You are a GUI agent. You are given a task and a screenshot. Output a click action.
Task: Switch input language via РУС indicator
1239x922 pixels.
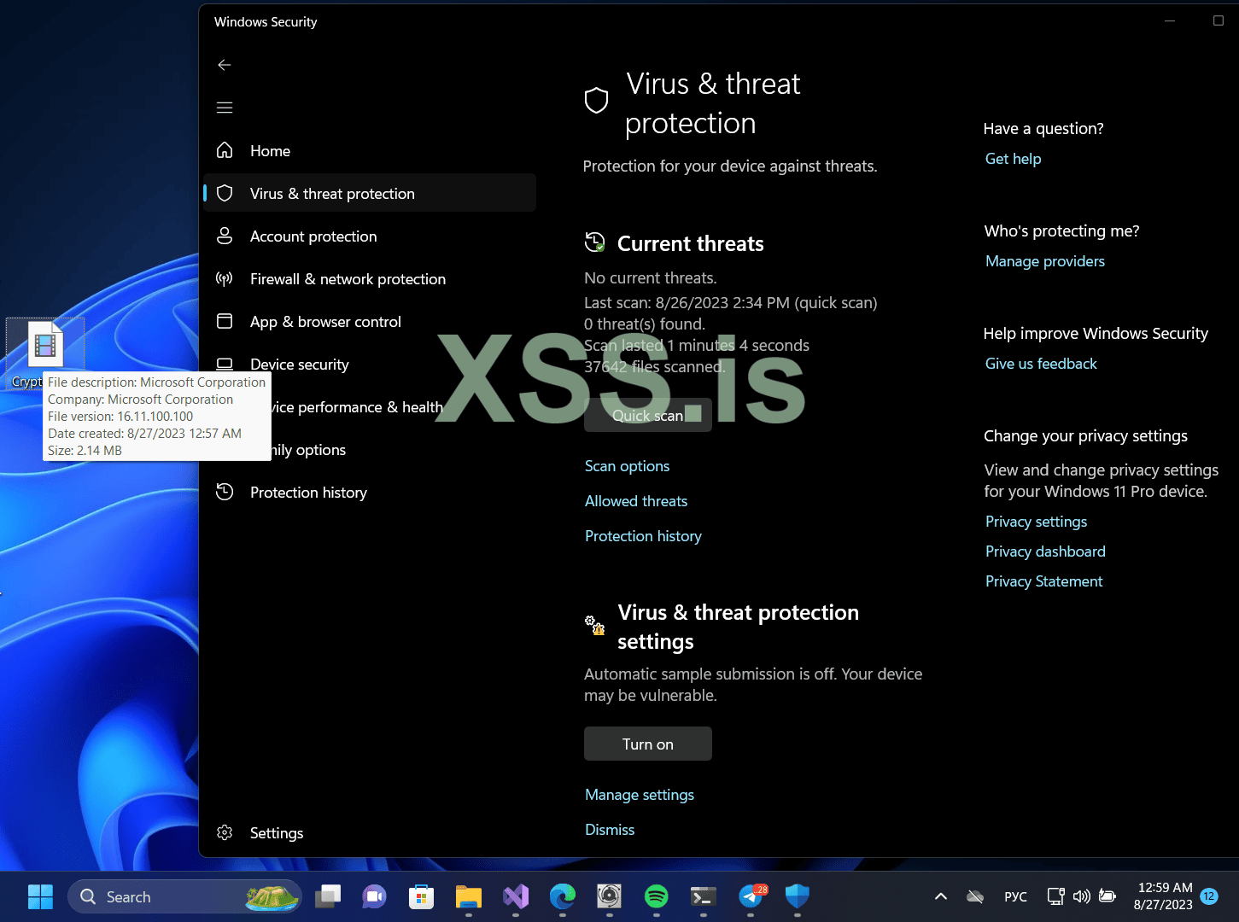click(x=1015, y=896)
